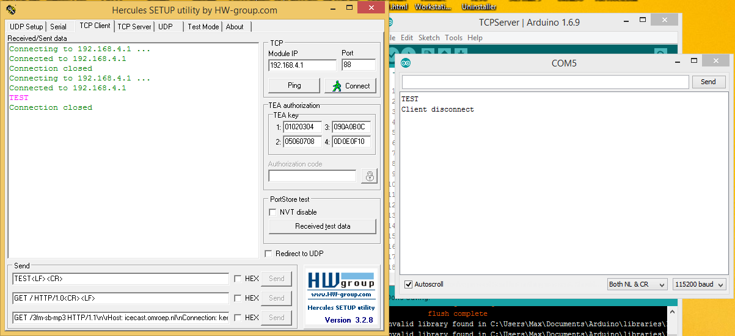Click the lock icon beside Authorization code
The image size is (735, 336).
pos(369,176)
